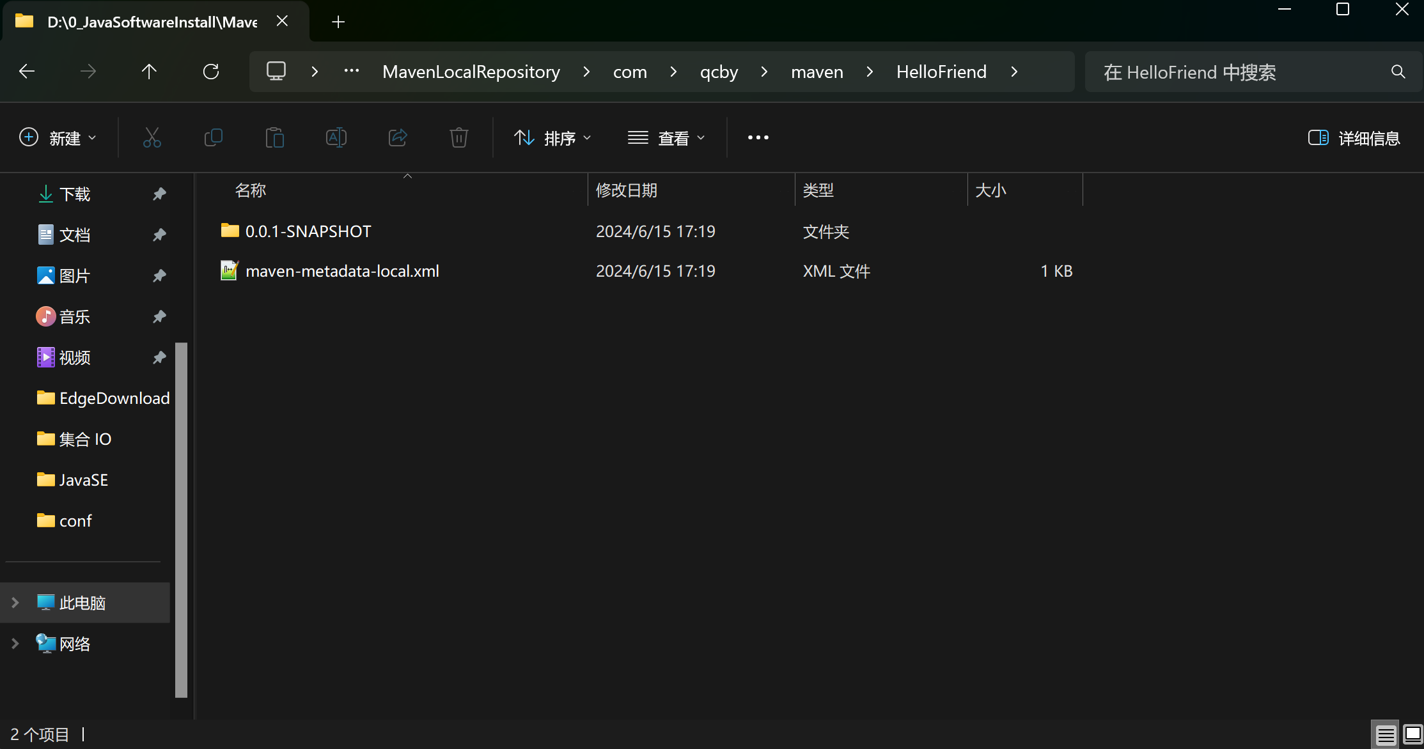
Task: Click the search magnifier icon
Action: point(1398,72)
